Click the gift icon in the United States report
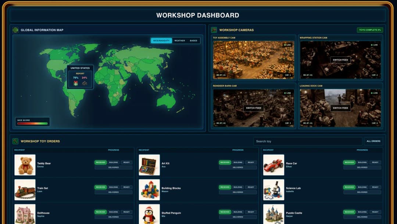397x224 pixels. pos(76,83)
